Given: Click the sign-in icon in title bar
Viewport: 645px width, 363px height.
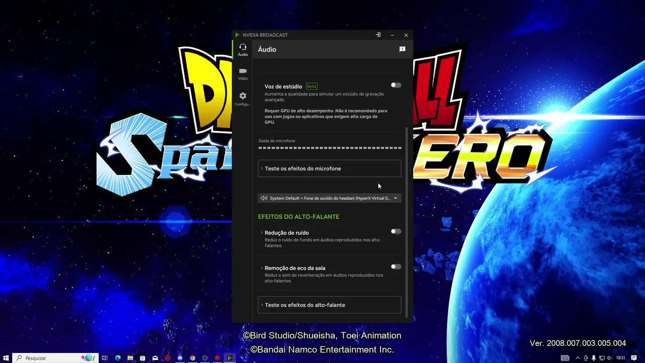Looking at the screenshot, I should (378, 35).
